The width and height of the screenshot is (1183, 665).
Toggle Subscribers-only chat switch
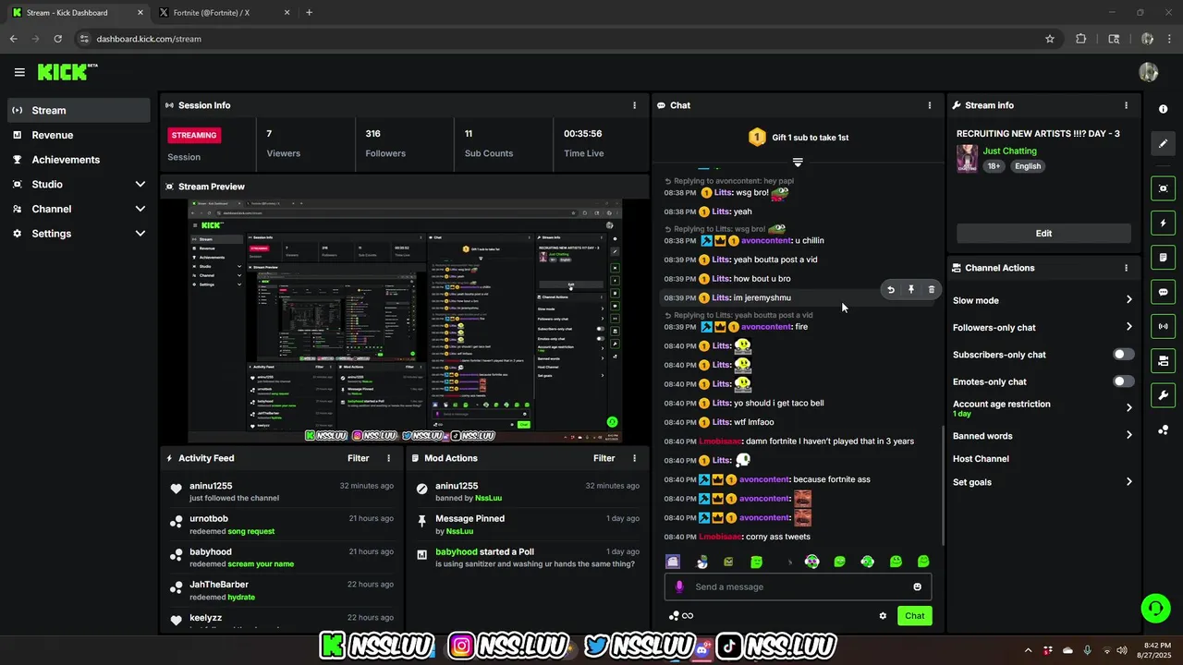[x=1123, y=355]
